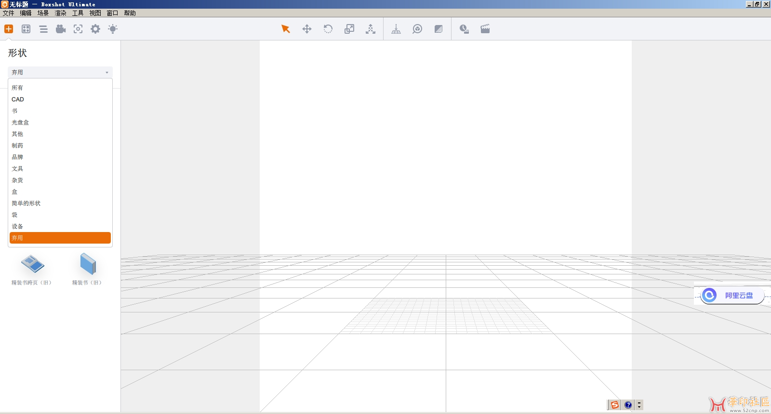
Task: Open the 窗口 menu
Action: [x=113, y=13]
